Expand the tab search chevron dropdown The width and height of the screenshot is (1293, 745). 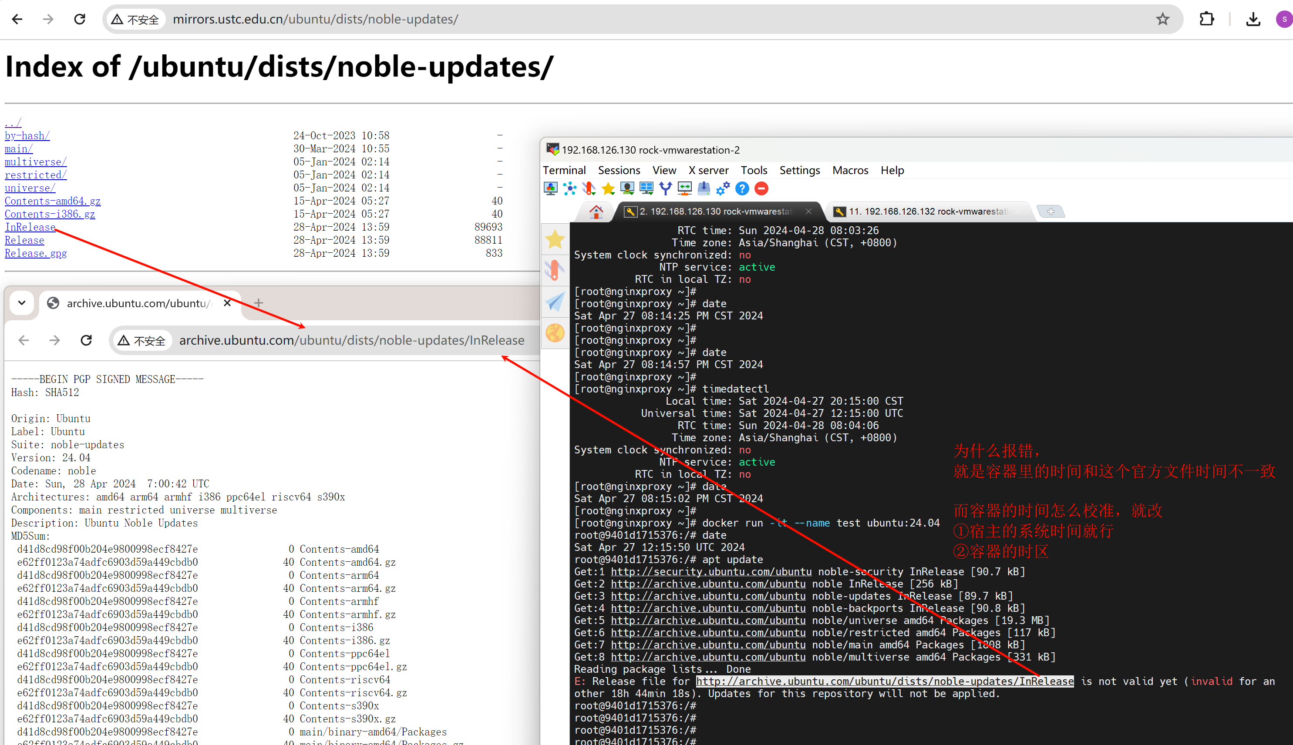pyautogui.click(x=22, y=303)
